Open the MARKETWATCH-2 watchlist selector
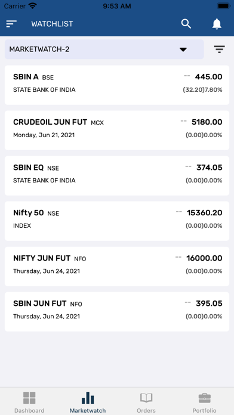The width and height of the screenshot is (234, 415). (x=104, y=49)
